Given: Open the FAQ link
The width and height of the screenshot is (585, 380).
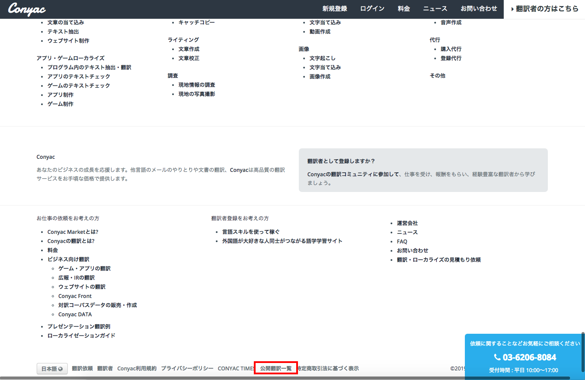Looking at the screenshot, I should click(402, 242).
